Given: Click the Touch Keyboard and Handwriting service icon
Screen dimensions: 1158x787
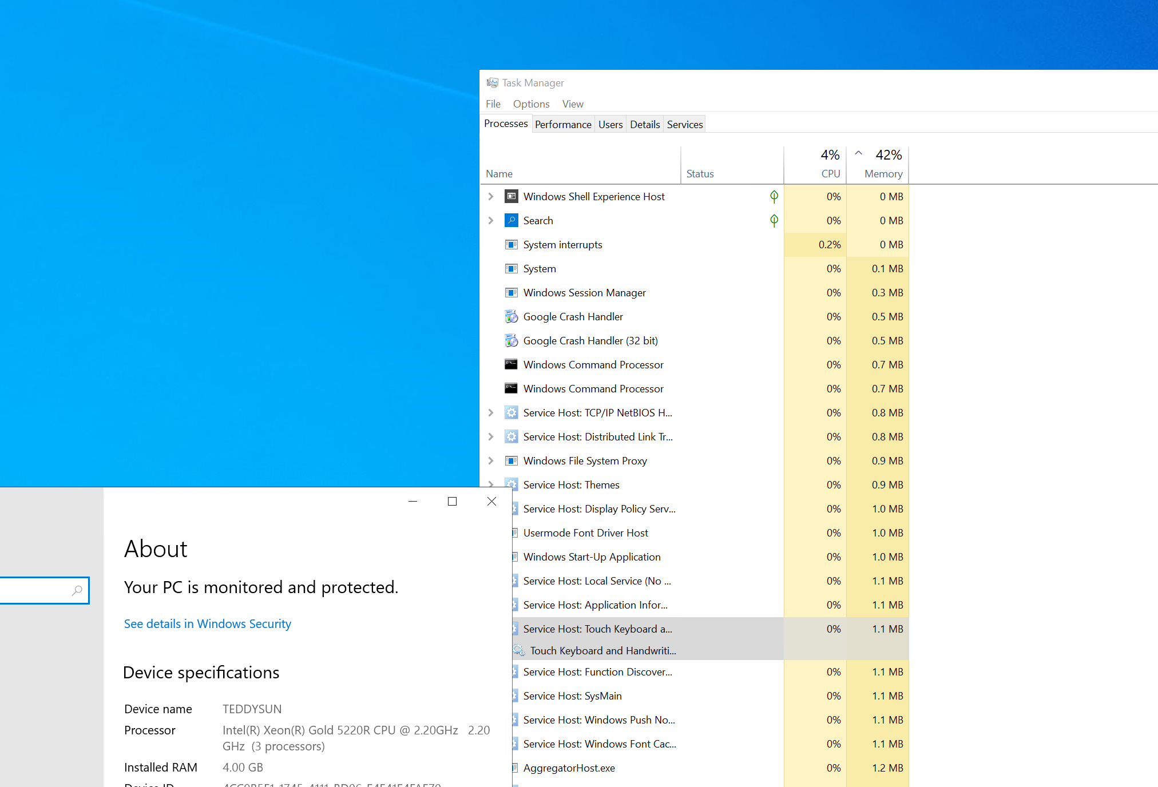Looking at the screenshot, I should (518, 650).
